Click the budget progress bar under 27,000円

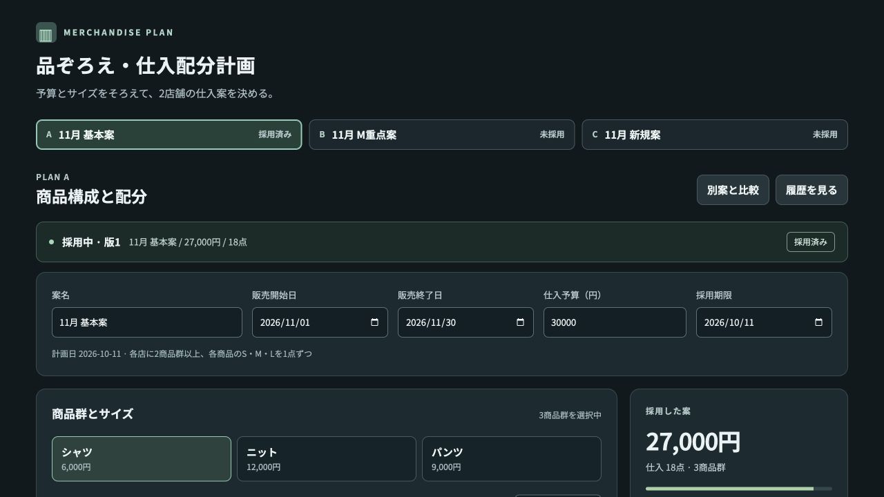739,489
